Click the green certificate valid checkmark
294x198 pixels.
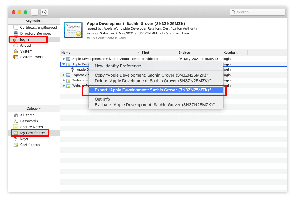pyautogui.click(x=88, y=38)
